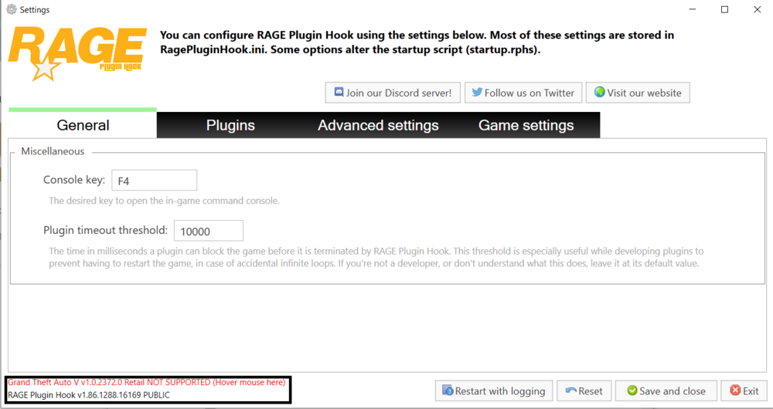This screenshot has width=773, height=409.
Task: Click the Reset arrow icon
Action: pyautogui.click(x=571, y=391)
